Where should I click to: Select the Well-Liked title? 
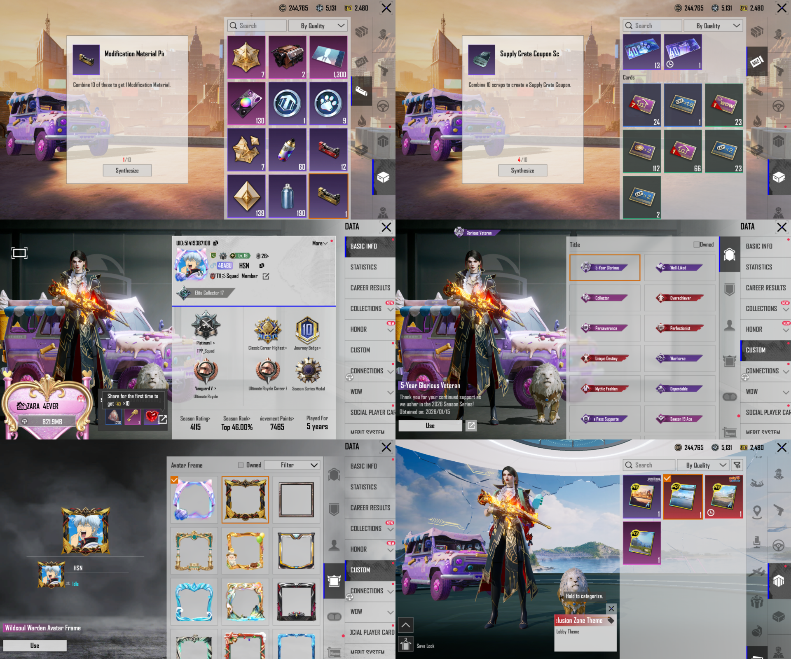tap(680, 268)
